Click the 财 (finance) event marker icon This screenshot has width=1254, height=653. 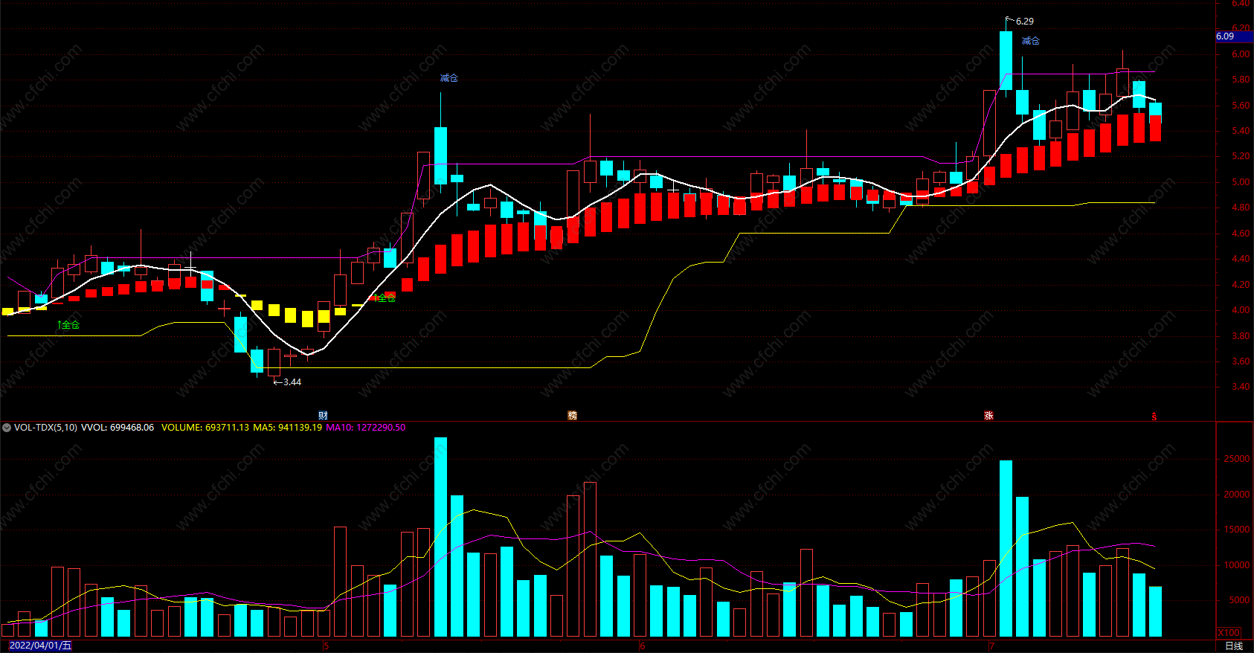coord(323,415)
